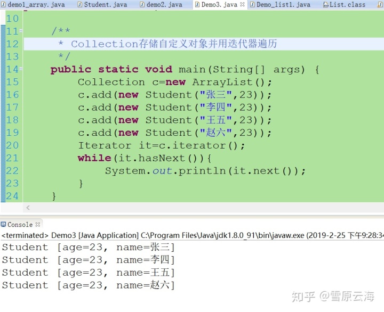Click the line adding Student "赵六"

point(174,133)
